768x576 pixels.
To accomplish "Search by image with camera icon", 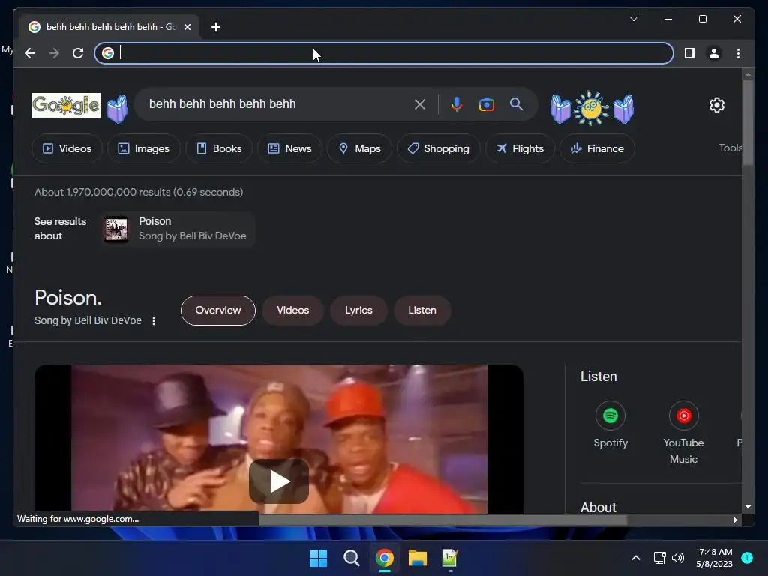I will coord(486,103).
